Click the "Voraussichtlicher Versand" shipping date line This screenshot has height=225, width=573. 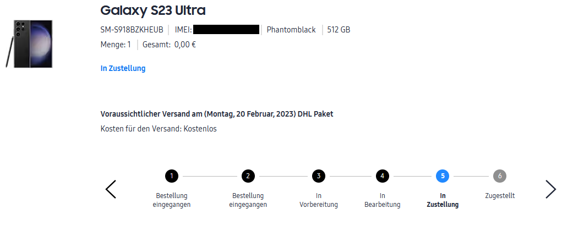tap(217, 114)
